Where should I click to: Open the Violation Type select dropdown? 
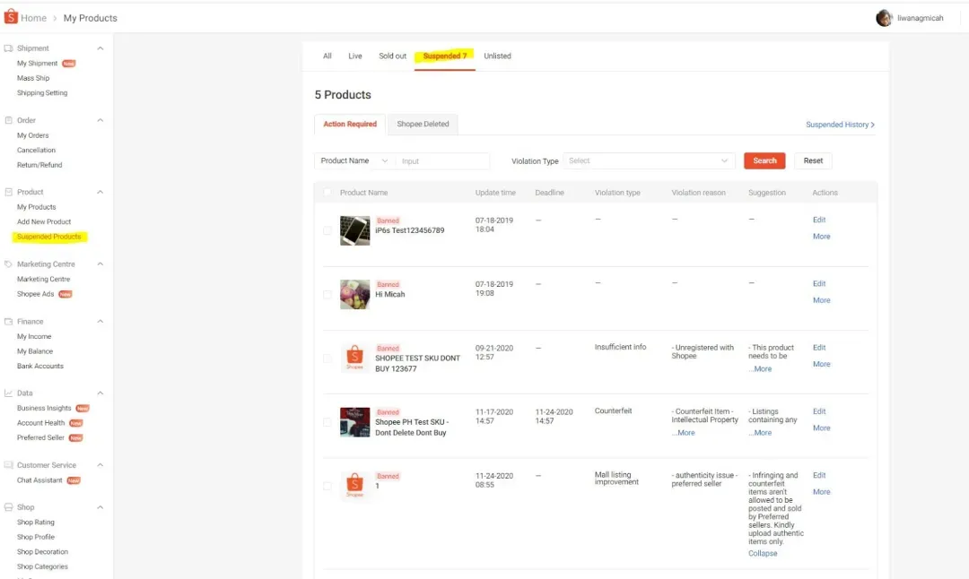point(649,161)
